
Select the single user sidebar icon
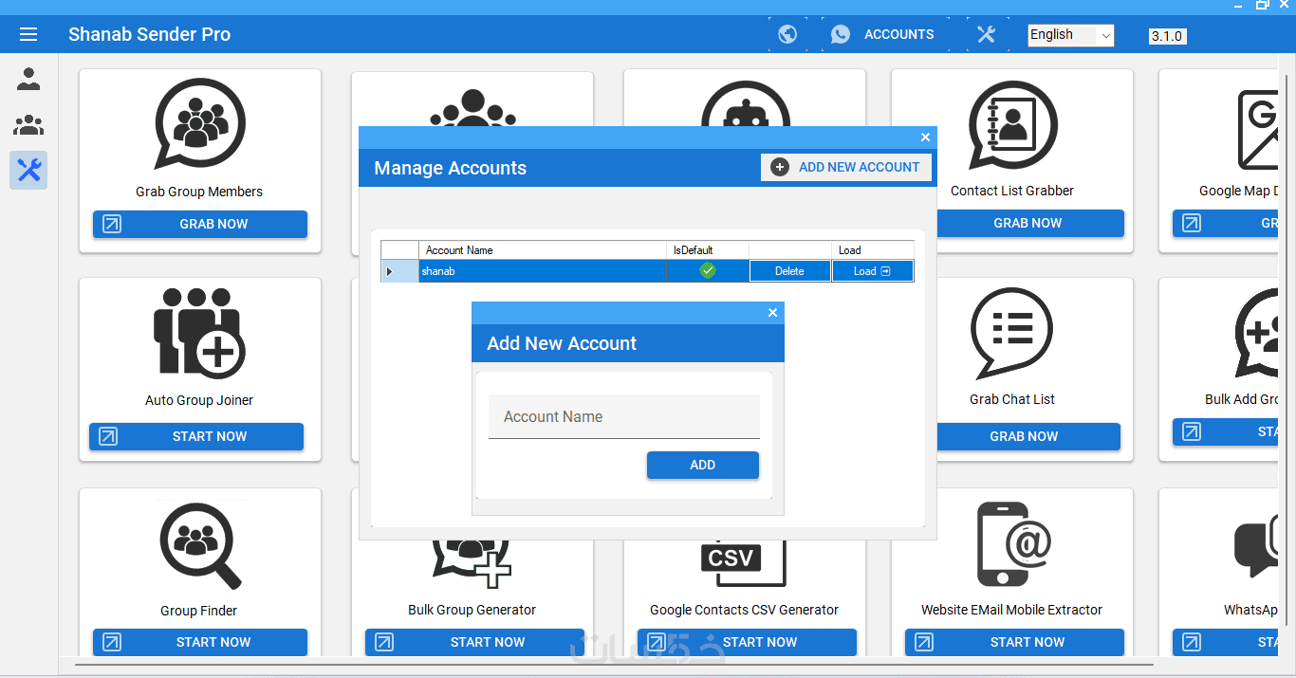pos(28,80)
